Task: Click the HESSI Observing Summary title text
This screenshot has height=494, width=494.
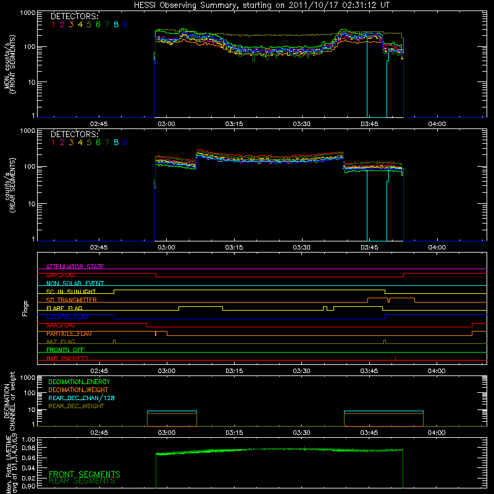Action: [x=261, y=6]
